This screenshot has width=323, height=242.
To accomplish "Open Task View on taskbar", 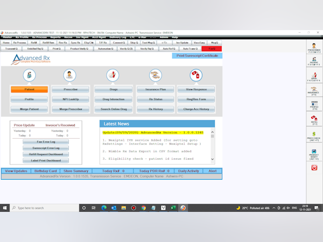I will [x=94, y=208].
